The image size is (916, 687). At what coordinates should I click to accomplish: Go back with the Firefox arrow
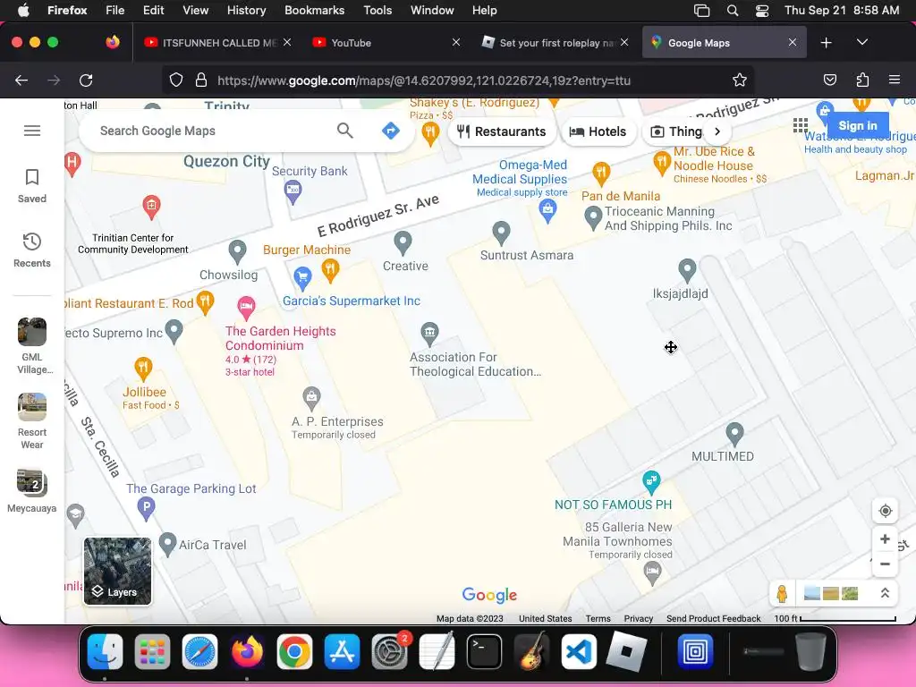click(x=21, y=81)
